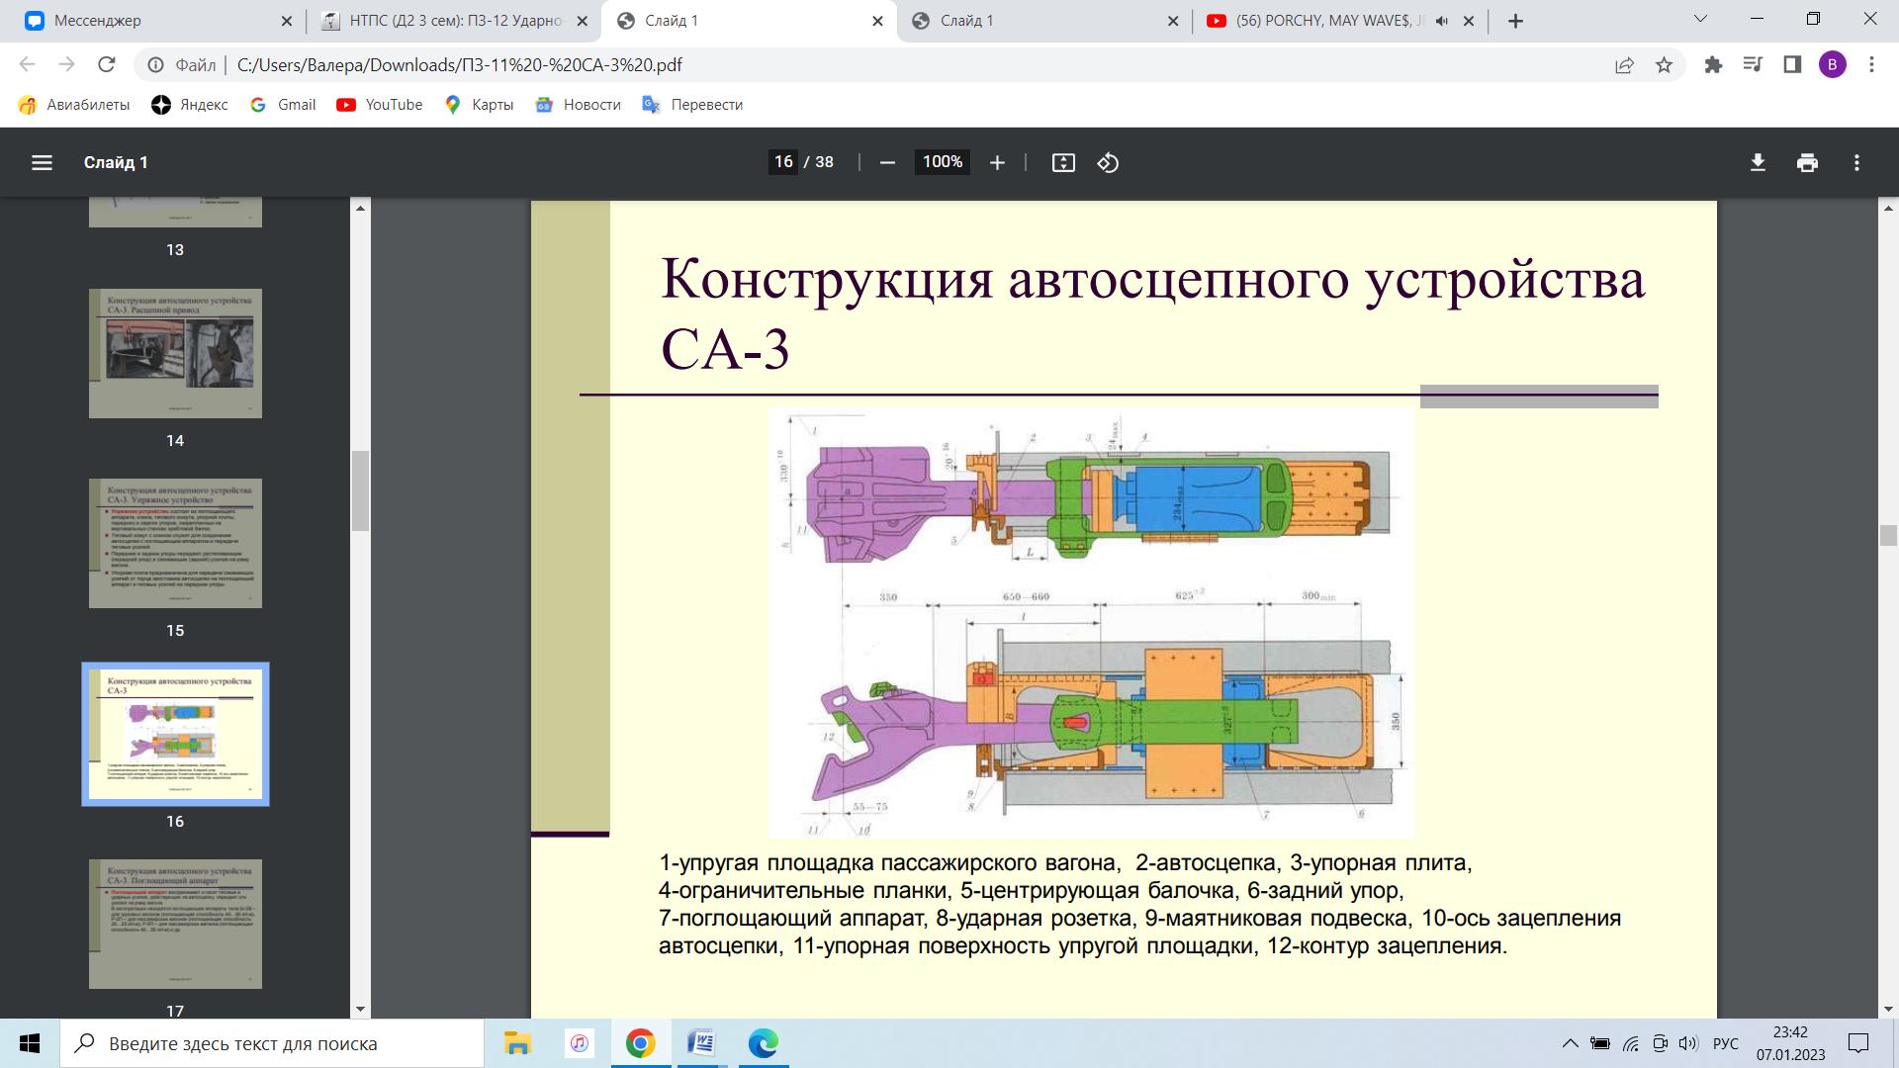Show hidden system tray icons
The height and width of the screenshot is (1068, 1899).
click(x=1570, y=1043)
